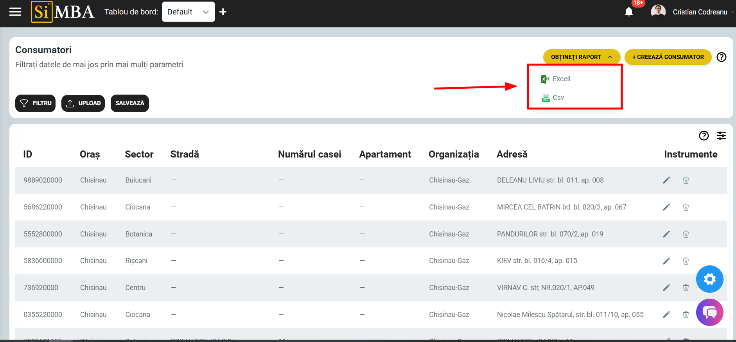Open help icon beside Creează Consumator
The height and width of the screenshot is (342, 736).
721,57
